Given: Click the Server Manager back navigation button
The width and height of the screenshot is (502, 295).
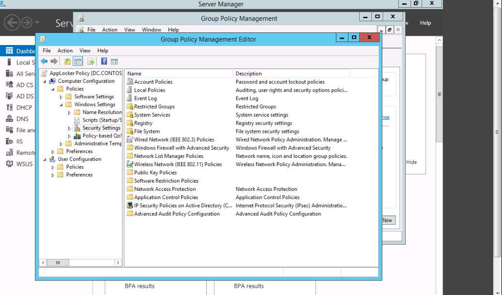Looking at the screenshot, I should tap(12, 23).
